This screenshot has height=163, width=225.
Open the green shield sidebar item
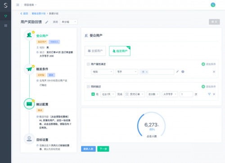tap(5, 16)
